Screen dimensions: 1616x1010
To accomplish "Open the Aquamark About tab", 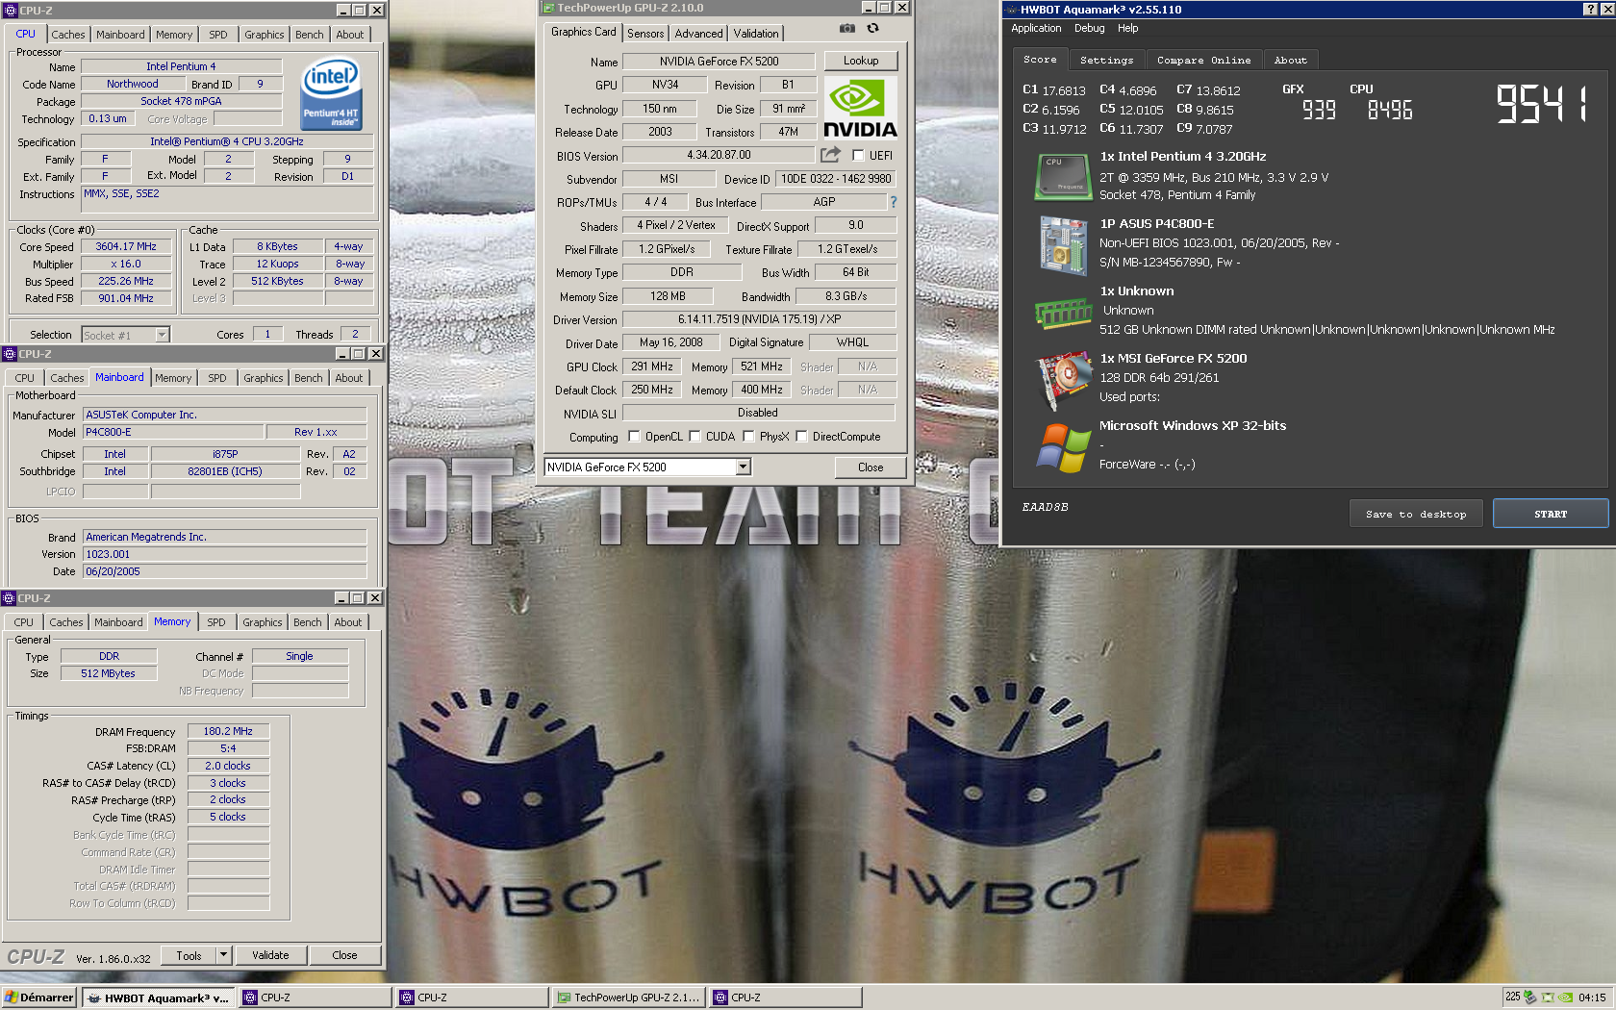I will (x=1290, y=60).
